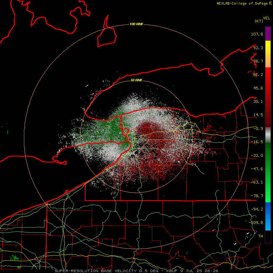This screenshot has height=273, width=273.
Task: Click the -94.2 legend value
Action: coord(257,209)
